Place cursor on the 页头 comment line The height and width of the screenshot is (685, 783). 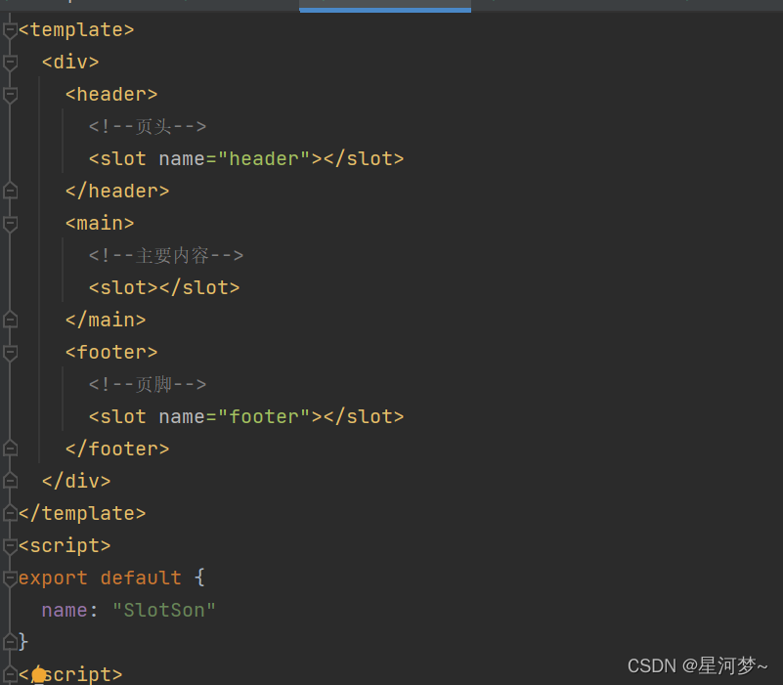pos(147,127)
